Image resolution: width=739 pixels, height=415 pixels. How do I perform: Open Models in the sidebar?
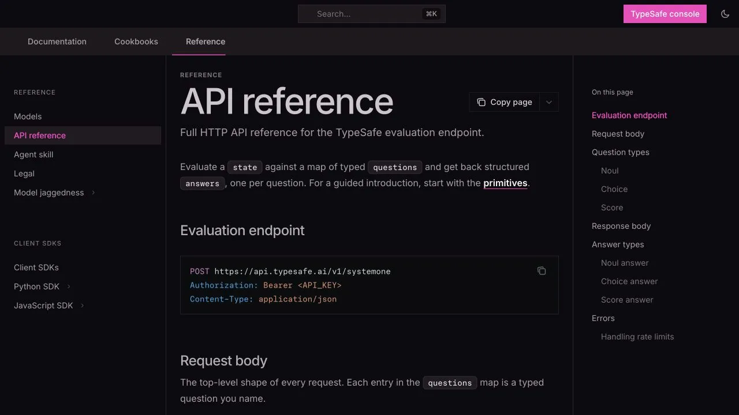[83, 116]
